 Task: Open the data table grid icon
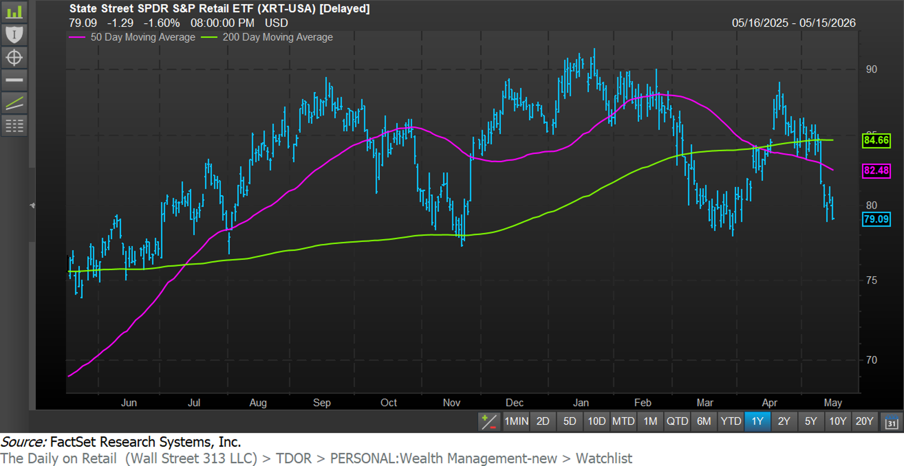(x=14, y=126)
